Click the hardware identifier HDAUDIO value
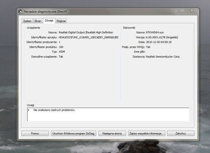Viewport: 210px width, 153px height. pos(89,37)
